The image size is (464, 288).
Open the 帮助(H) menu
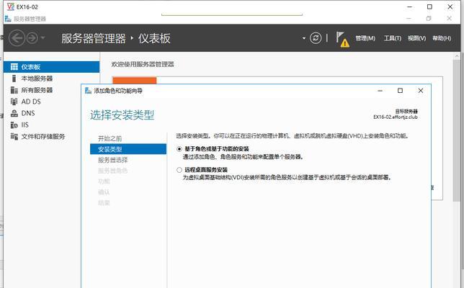tap(442, 38)
